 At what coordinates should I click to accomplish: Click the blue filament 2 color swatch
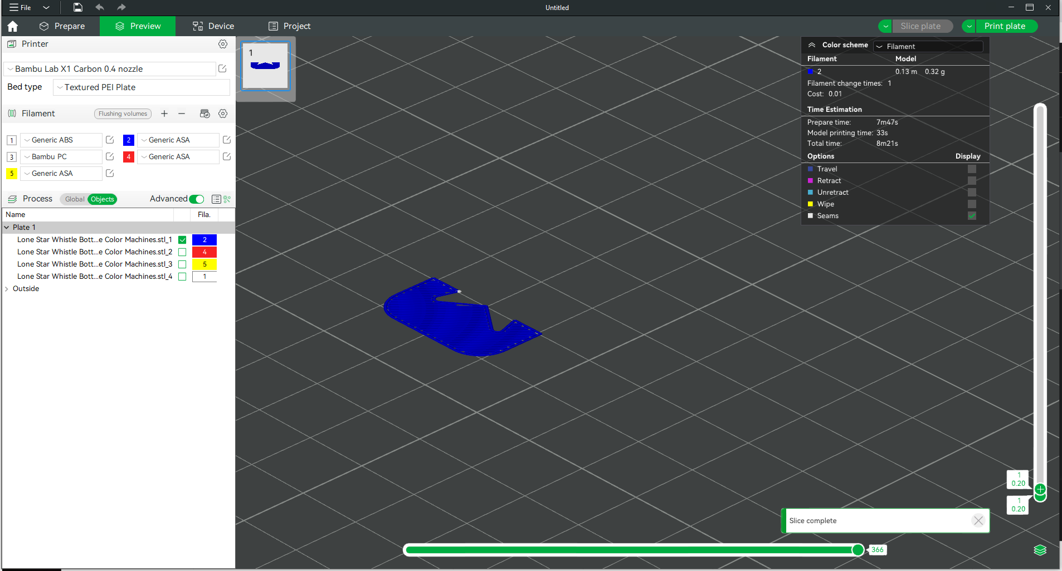pyautogui.click(x=129, y=140)
